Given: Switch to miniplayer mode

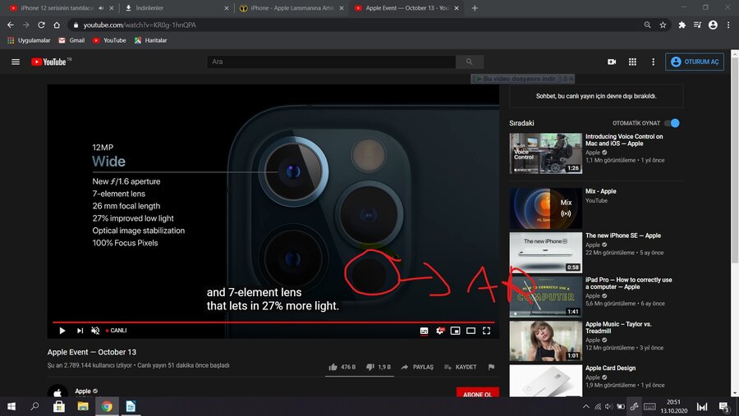Looking at the screenshot, I should click(455, 331).
